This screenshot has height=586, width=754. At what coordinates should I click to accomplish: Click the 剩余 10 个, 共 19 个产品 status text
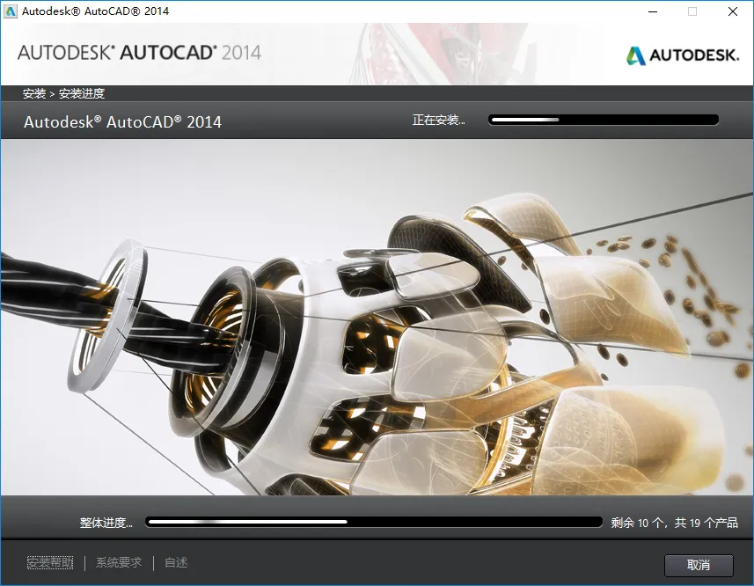(x=674, y=523)
